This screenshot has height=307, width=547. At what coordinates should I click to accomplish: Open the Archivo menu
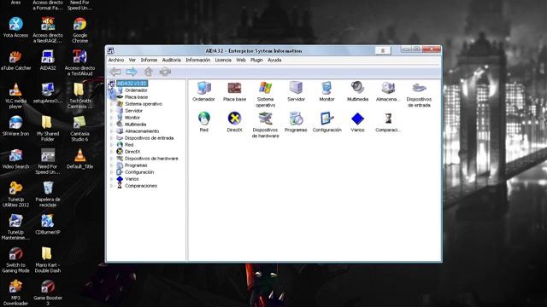(116, 60)
